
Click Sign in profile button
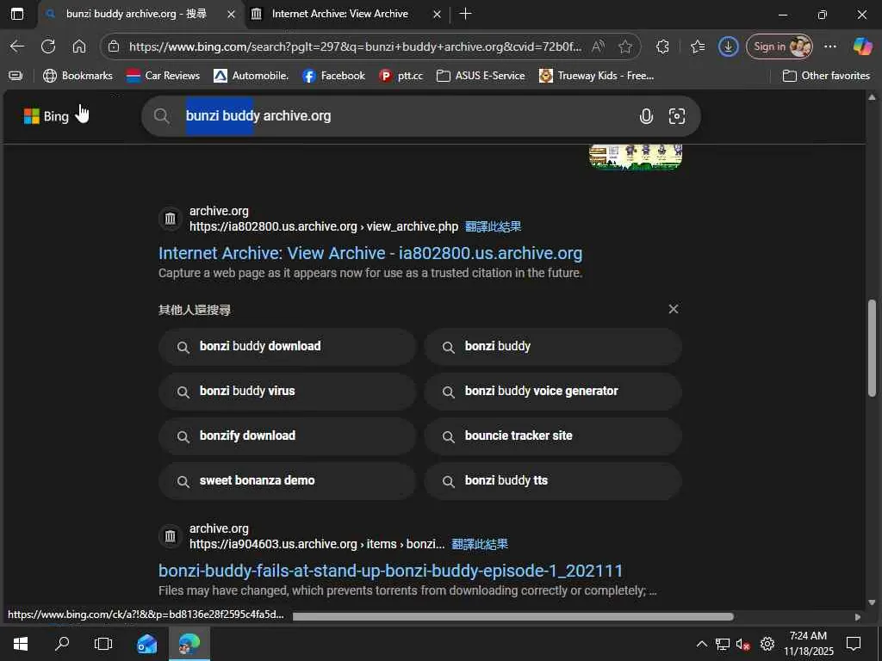click(x=780, y=46)
